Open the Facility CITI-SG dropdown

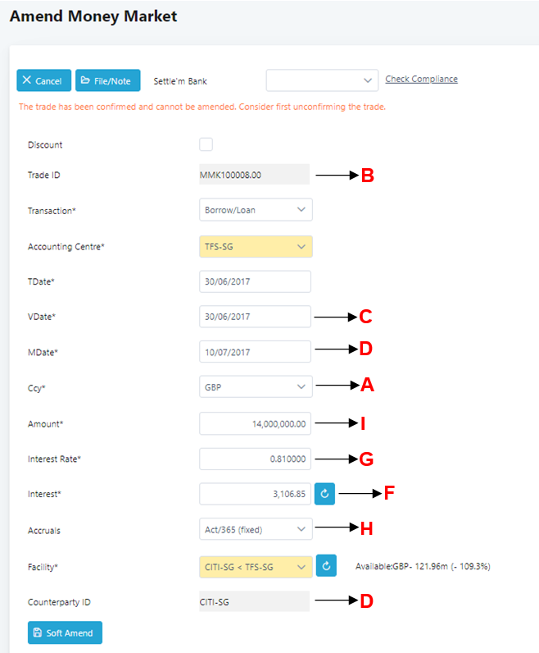(256, 567)
